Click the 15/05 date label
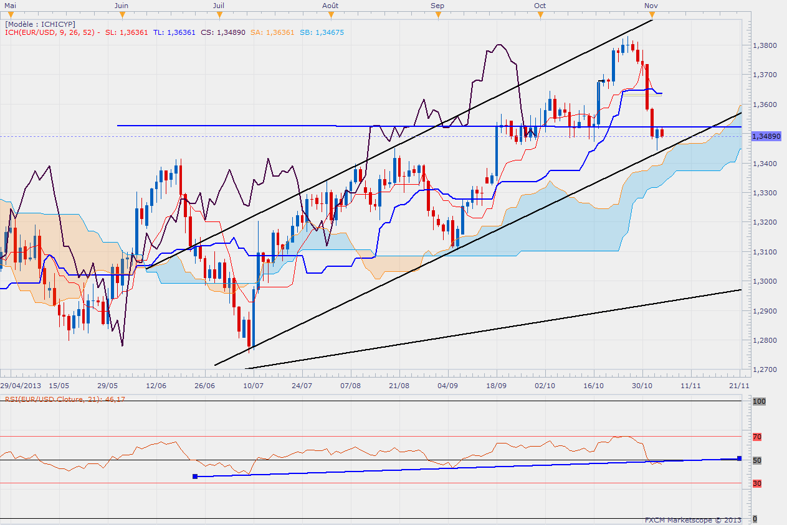 [59, 386]
